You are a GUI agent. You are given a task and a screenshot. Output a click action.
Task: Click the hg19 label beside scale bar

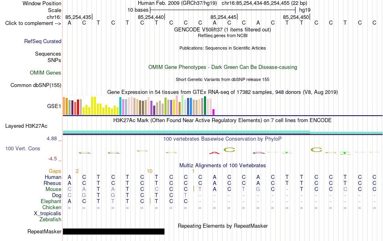[305, 10]
